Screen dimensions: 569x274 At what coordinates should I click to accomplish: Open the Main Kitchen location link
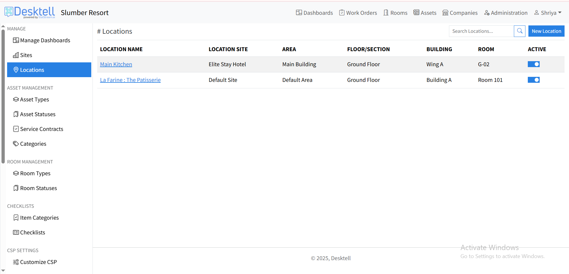pyautogui.click(x=116, y=64)
